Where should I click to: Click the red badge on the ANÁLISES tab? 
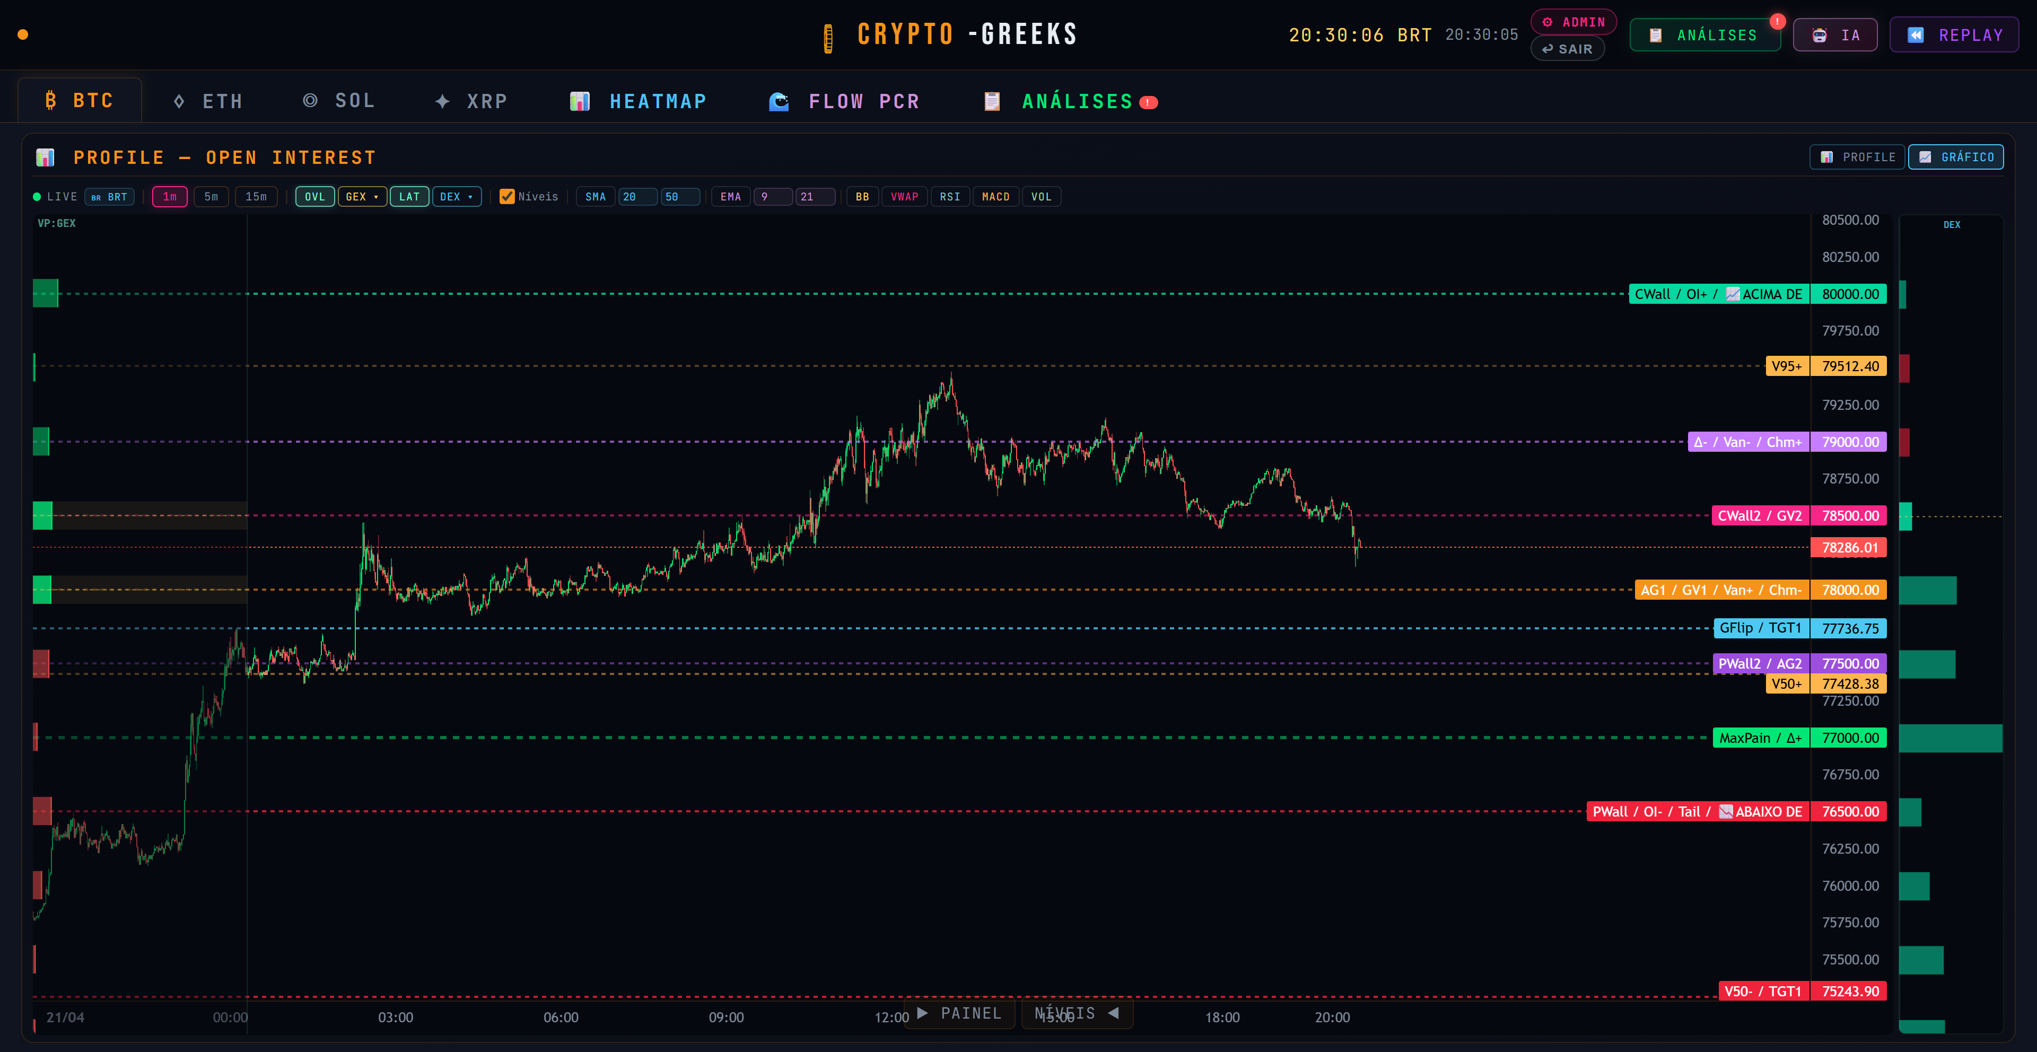click(1148, 102)
